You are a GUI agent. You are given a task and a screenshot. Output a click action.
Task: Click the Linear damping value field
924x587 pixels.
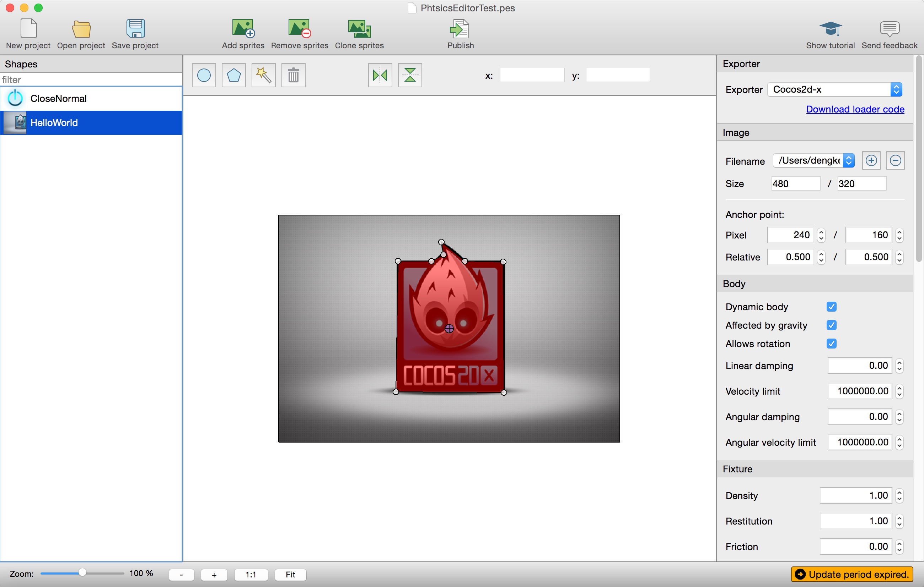tap(859, 366)
